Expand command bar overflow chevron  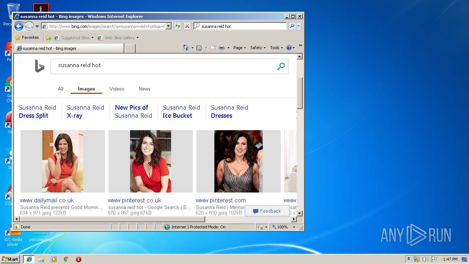(x=300, y=45)
